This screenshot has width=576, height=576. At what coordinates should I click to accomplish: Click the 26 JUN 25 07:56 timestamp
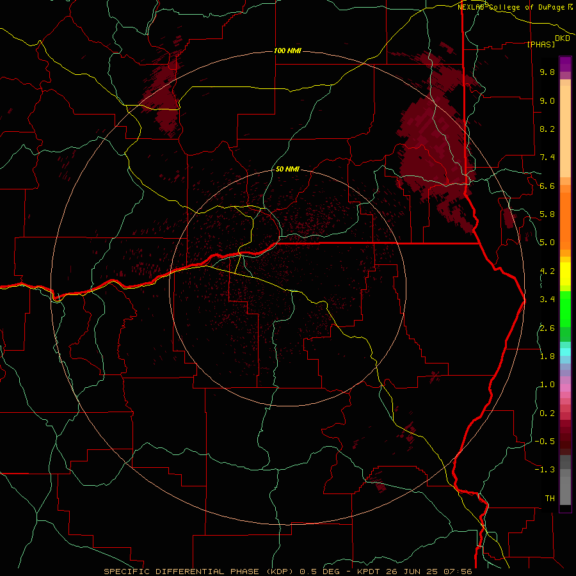pyautogui.click(x=429, y=572)
